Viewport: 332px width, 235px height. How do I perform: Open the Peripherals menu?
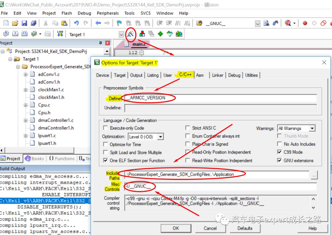[108, 13]
